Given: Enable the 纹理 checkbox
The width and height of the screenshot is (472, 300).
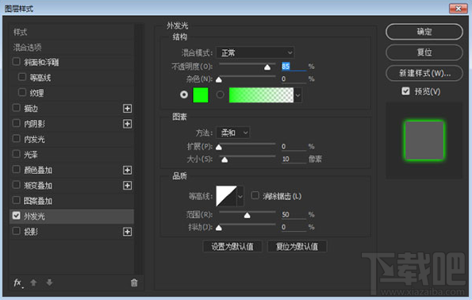Looking at the screenshot, I should tap(22, 93).
